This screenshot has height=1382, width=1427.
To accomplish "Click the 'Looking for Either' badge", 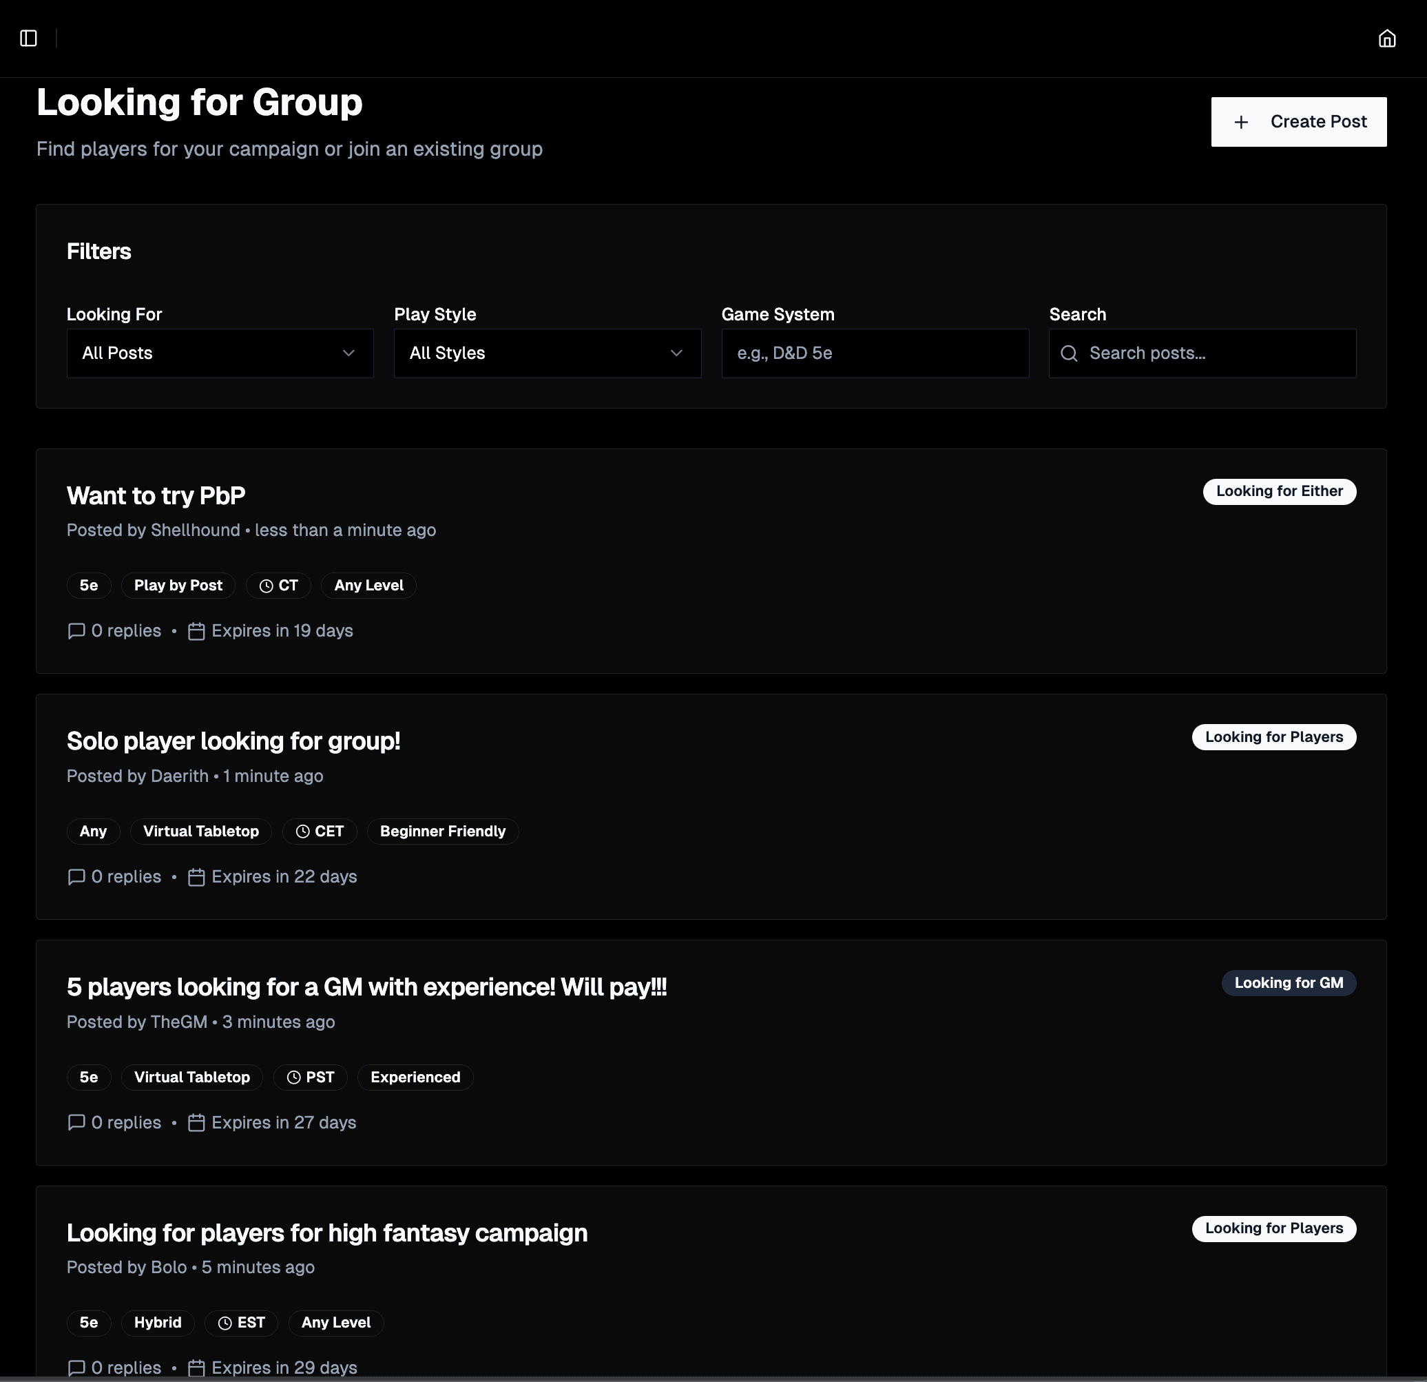I will coord(1279,491).
